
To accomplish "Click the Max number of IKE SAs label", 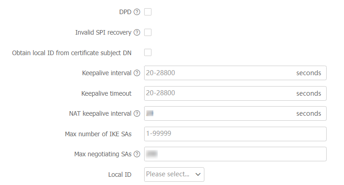I will (98, 134).
